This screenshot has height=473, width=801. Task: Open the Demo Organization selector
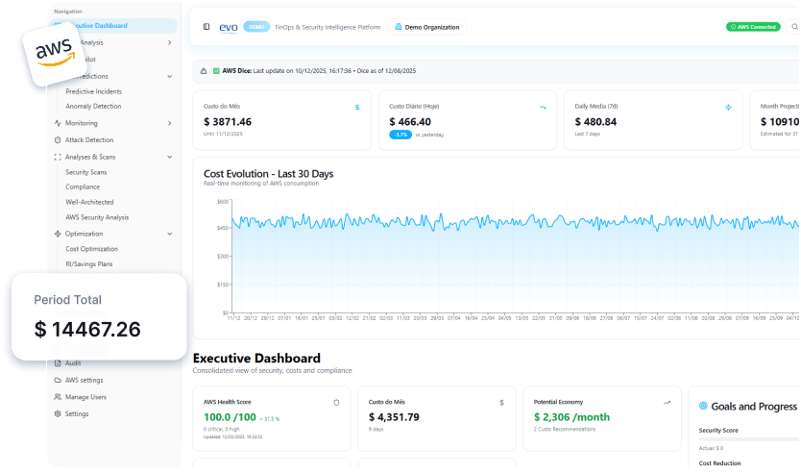pyautogui.click(x=427, y=27)
